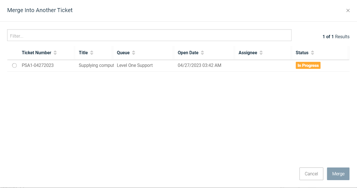Click the "Ticket Number" column header label
This screenshot has width=357, height=188.
coord(37,53)
